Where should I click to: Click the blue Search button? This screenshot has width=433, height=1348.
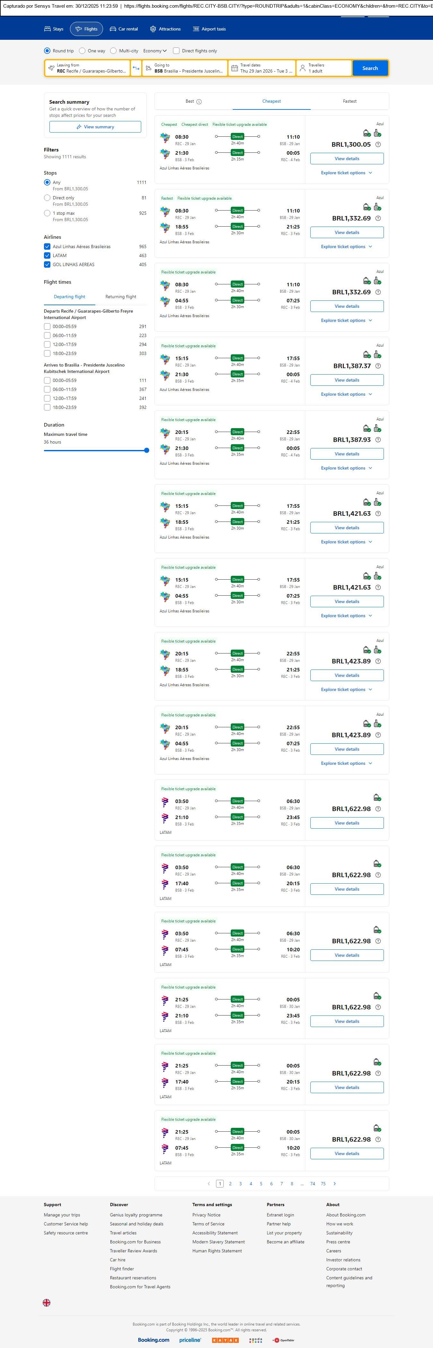click(370, 68)
